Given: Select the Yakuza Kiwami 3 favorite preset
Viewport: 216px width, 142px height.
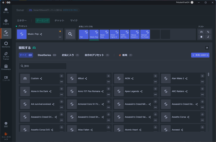Looking at the screenshot, I should 135,34.
